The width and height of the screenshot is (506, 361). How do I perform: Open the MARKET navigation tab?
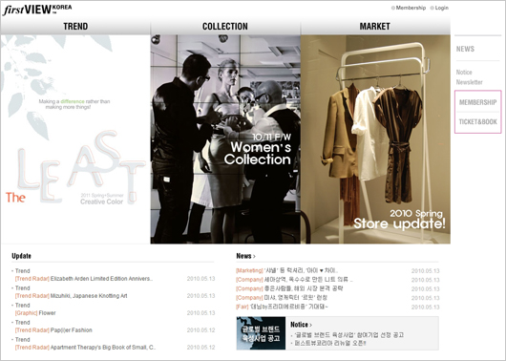coord(375,27)
